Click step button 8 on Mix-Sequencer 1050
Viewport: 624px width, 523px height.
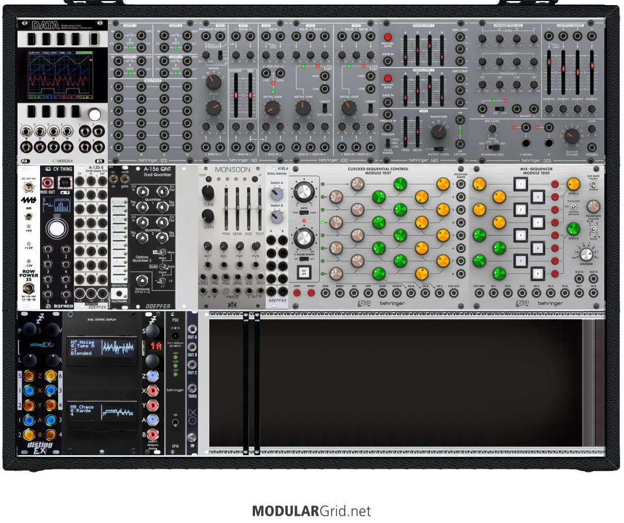[x=538, y=274]
